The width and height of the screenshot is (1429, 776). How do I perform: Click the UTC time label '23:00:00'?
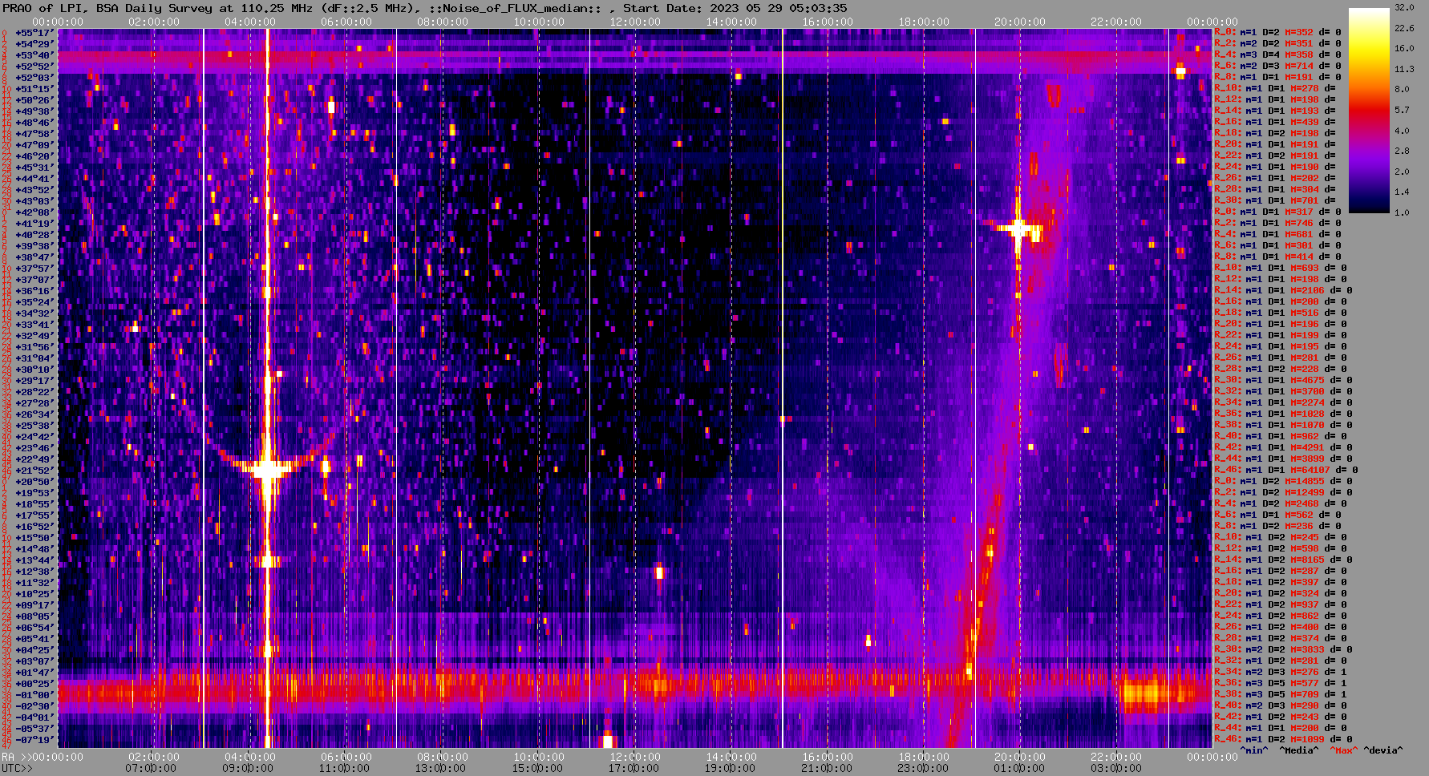pyautogui.click(x=922, y=768)
